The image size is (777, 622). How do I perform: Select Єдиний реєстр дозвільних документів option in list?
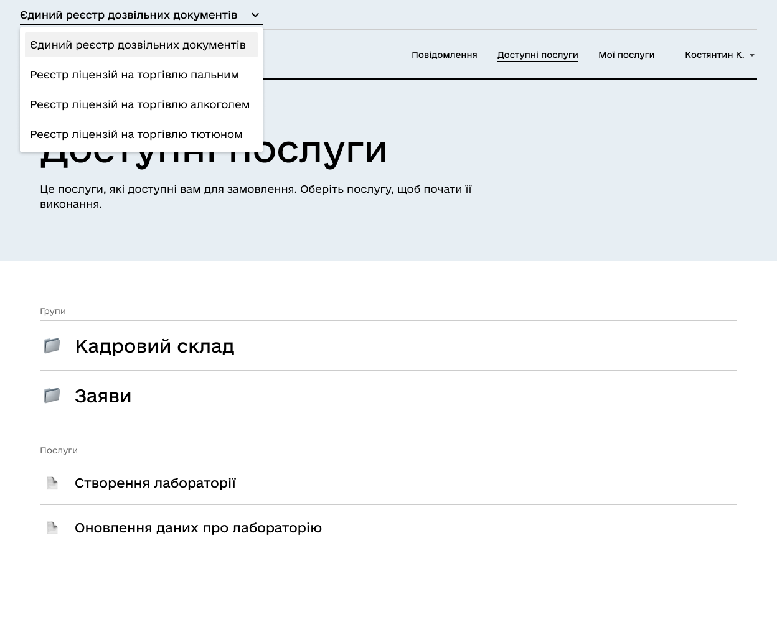(x=141, y=45)
